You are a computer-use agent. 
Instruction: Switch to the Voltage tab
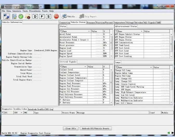click(x=130, y=23)
